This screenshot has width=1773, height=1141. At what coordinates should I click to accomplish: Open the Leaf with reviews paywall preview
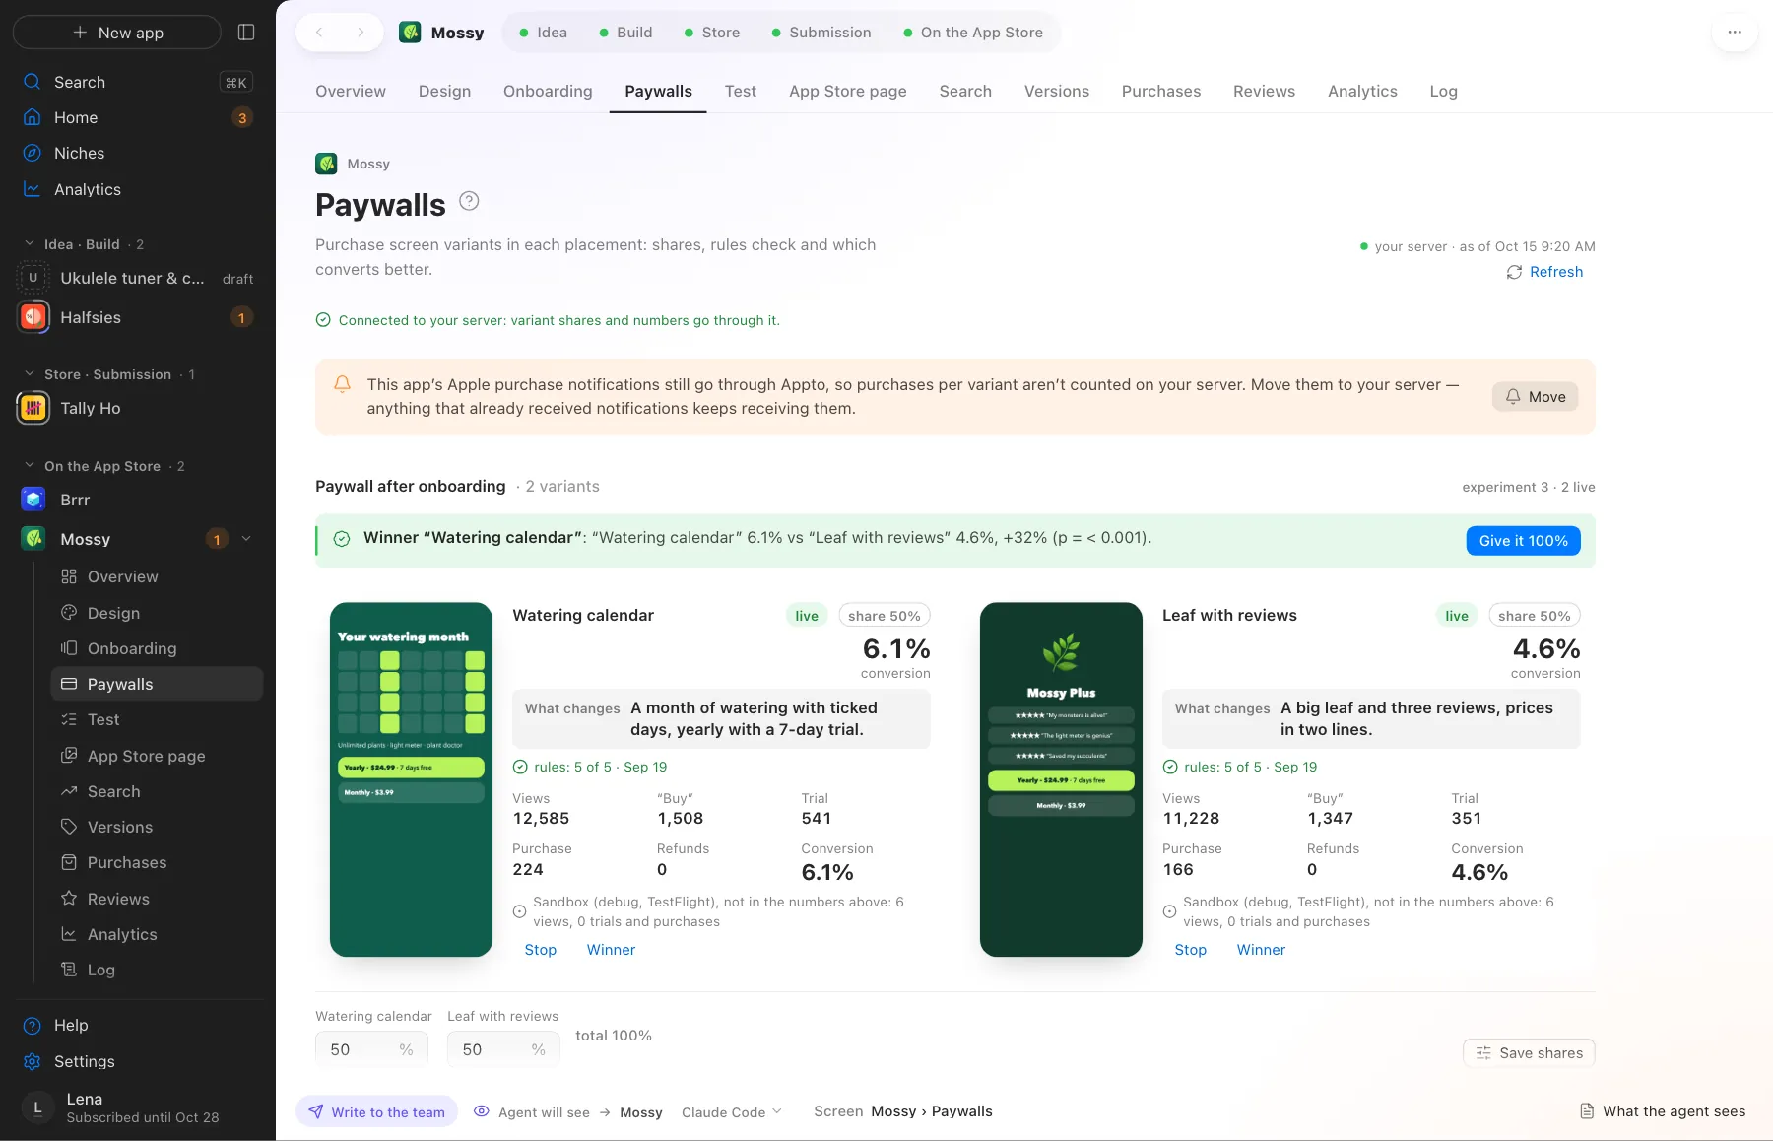tap(1061, 779)
